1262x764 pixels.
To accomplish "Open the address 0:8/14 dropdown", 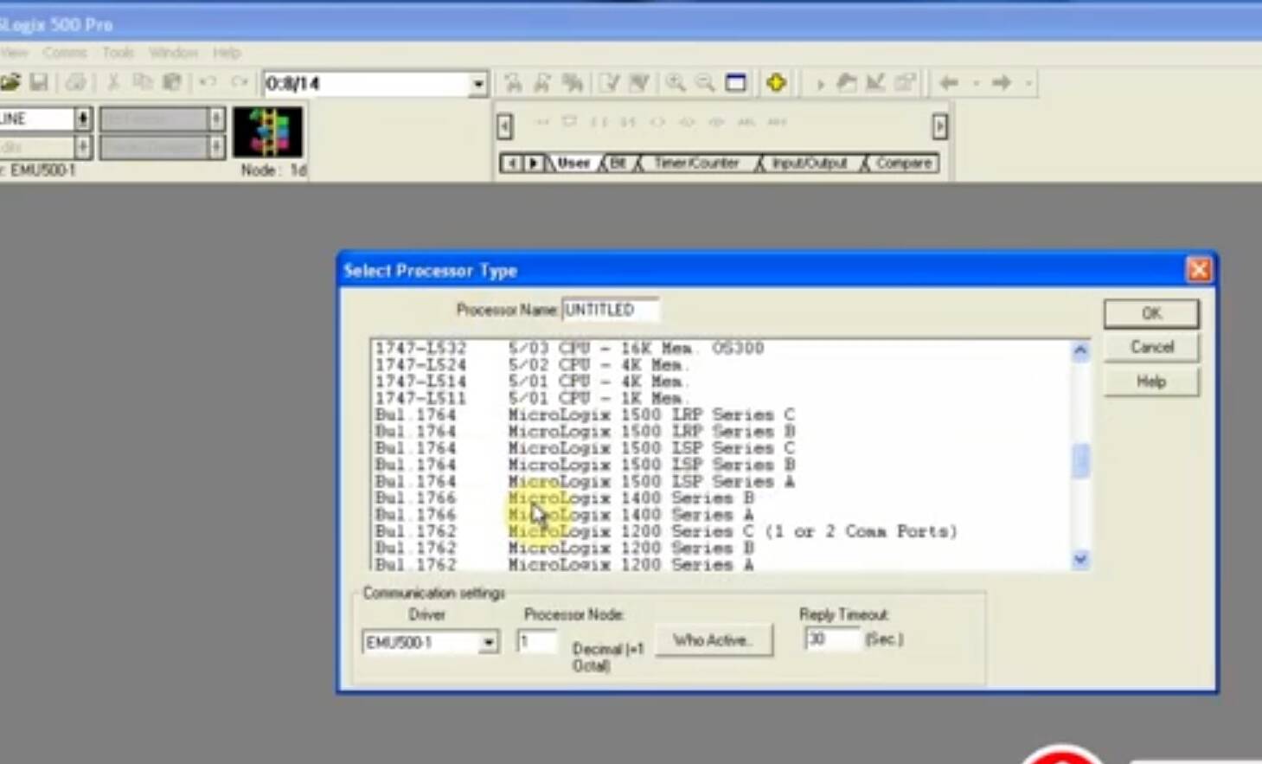I will [477, 84].
